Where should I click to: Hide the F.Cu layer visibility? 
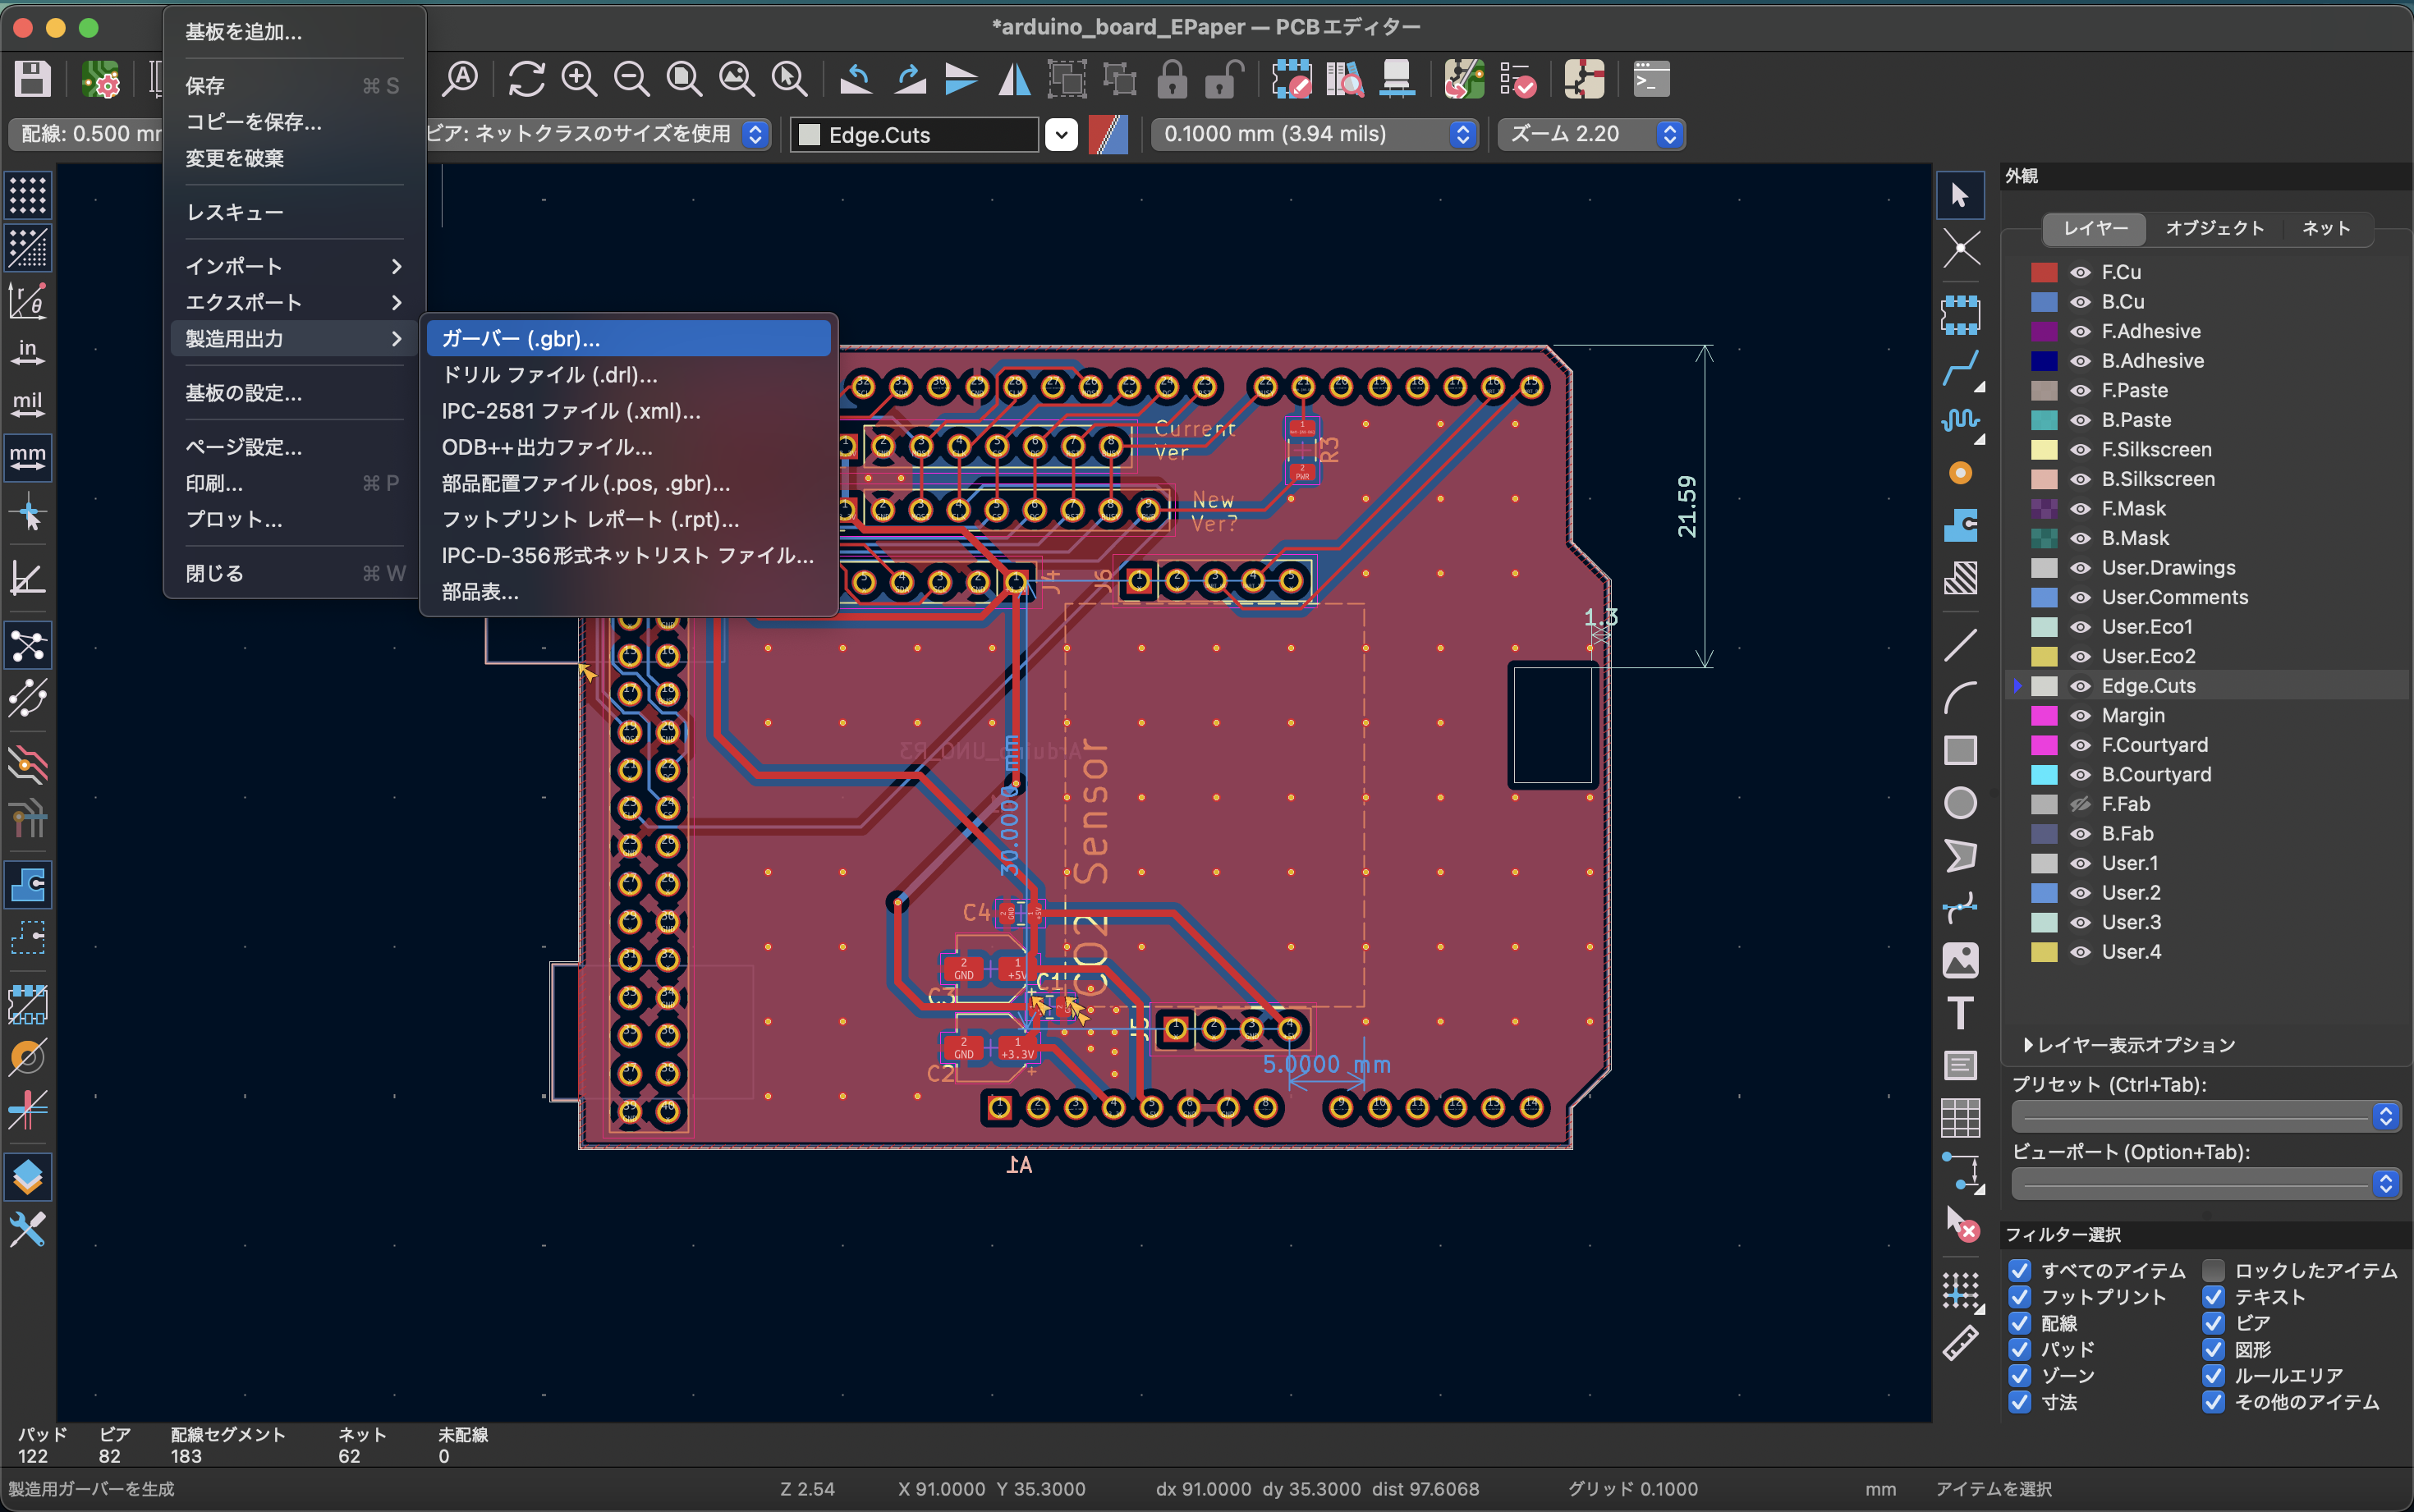(2080, 272)
